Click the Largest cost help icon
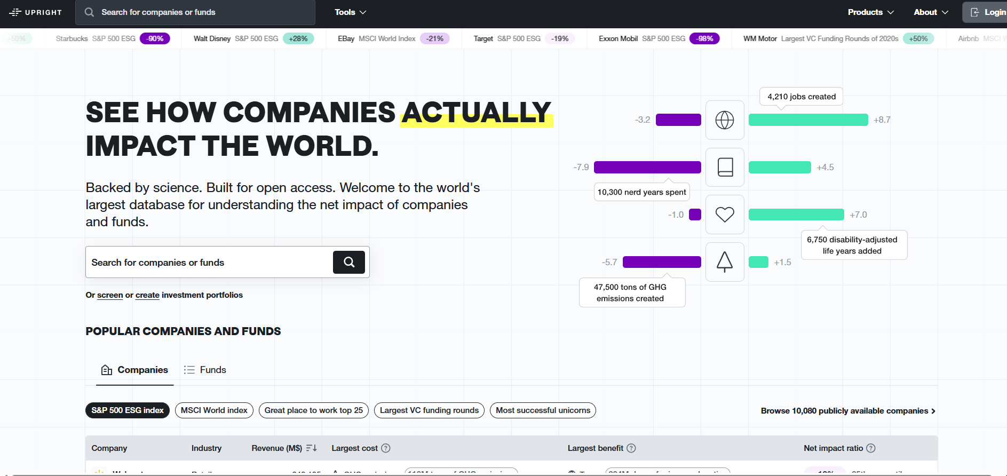Viewport: 1007px width, 476px height. coord(386,448)
